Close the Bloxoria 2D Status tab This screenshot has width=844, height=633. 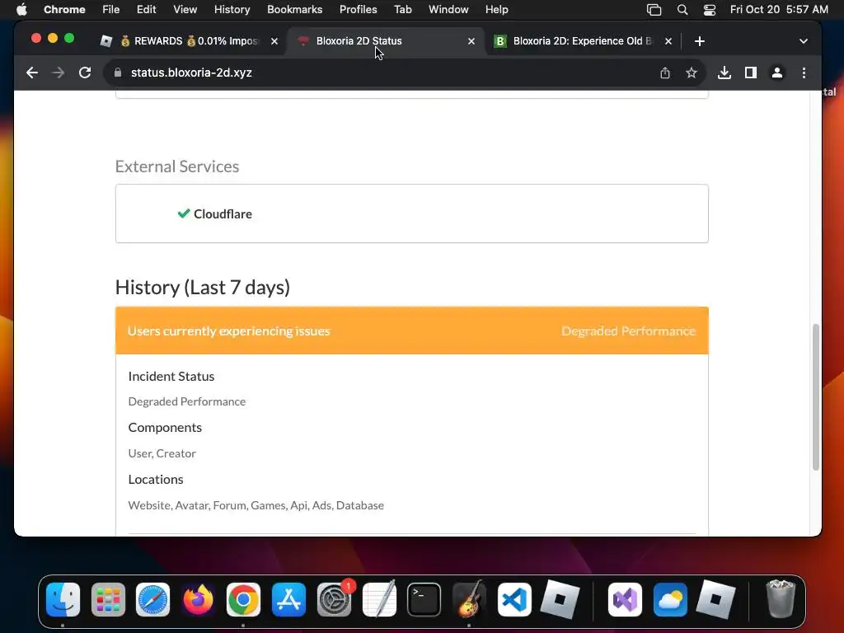(471, 41)
